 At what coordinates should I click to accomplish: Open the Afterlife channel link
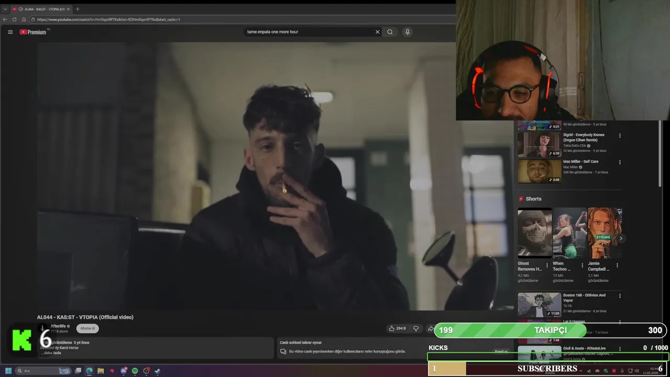(59, 326)
